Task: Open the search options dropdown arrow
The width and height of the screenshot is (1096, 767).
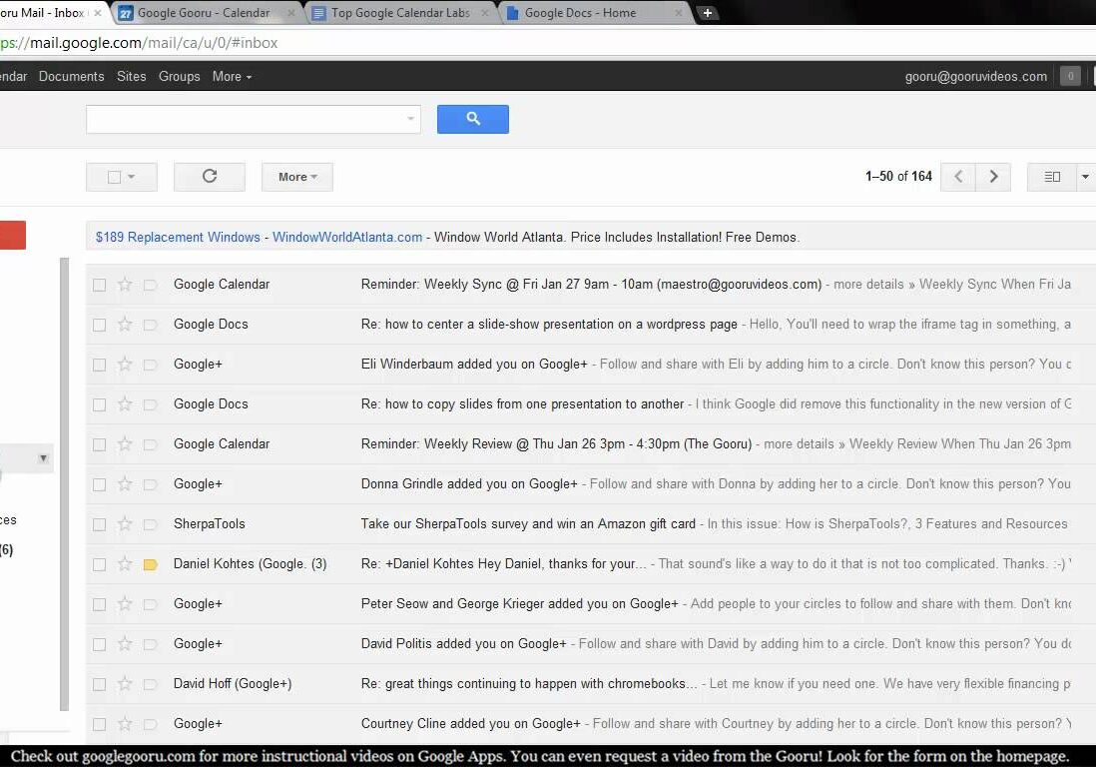Action: [x=410, y=119]
